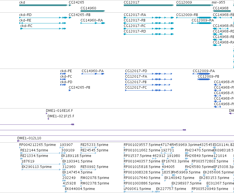The width and height of the screenshot is (234, 193).
Task: Open protein CG12009-PB
Action: point(208,77)
